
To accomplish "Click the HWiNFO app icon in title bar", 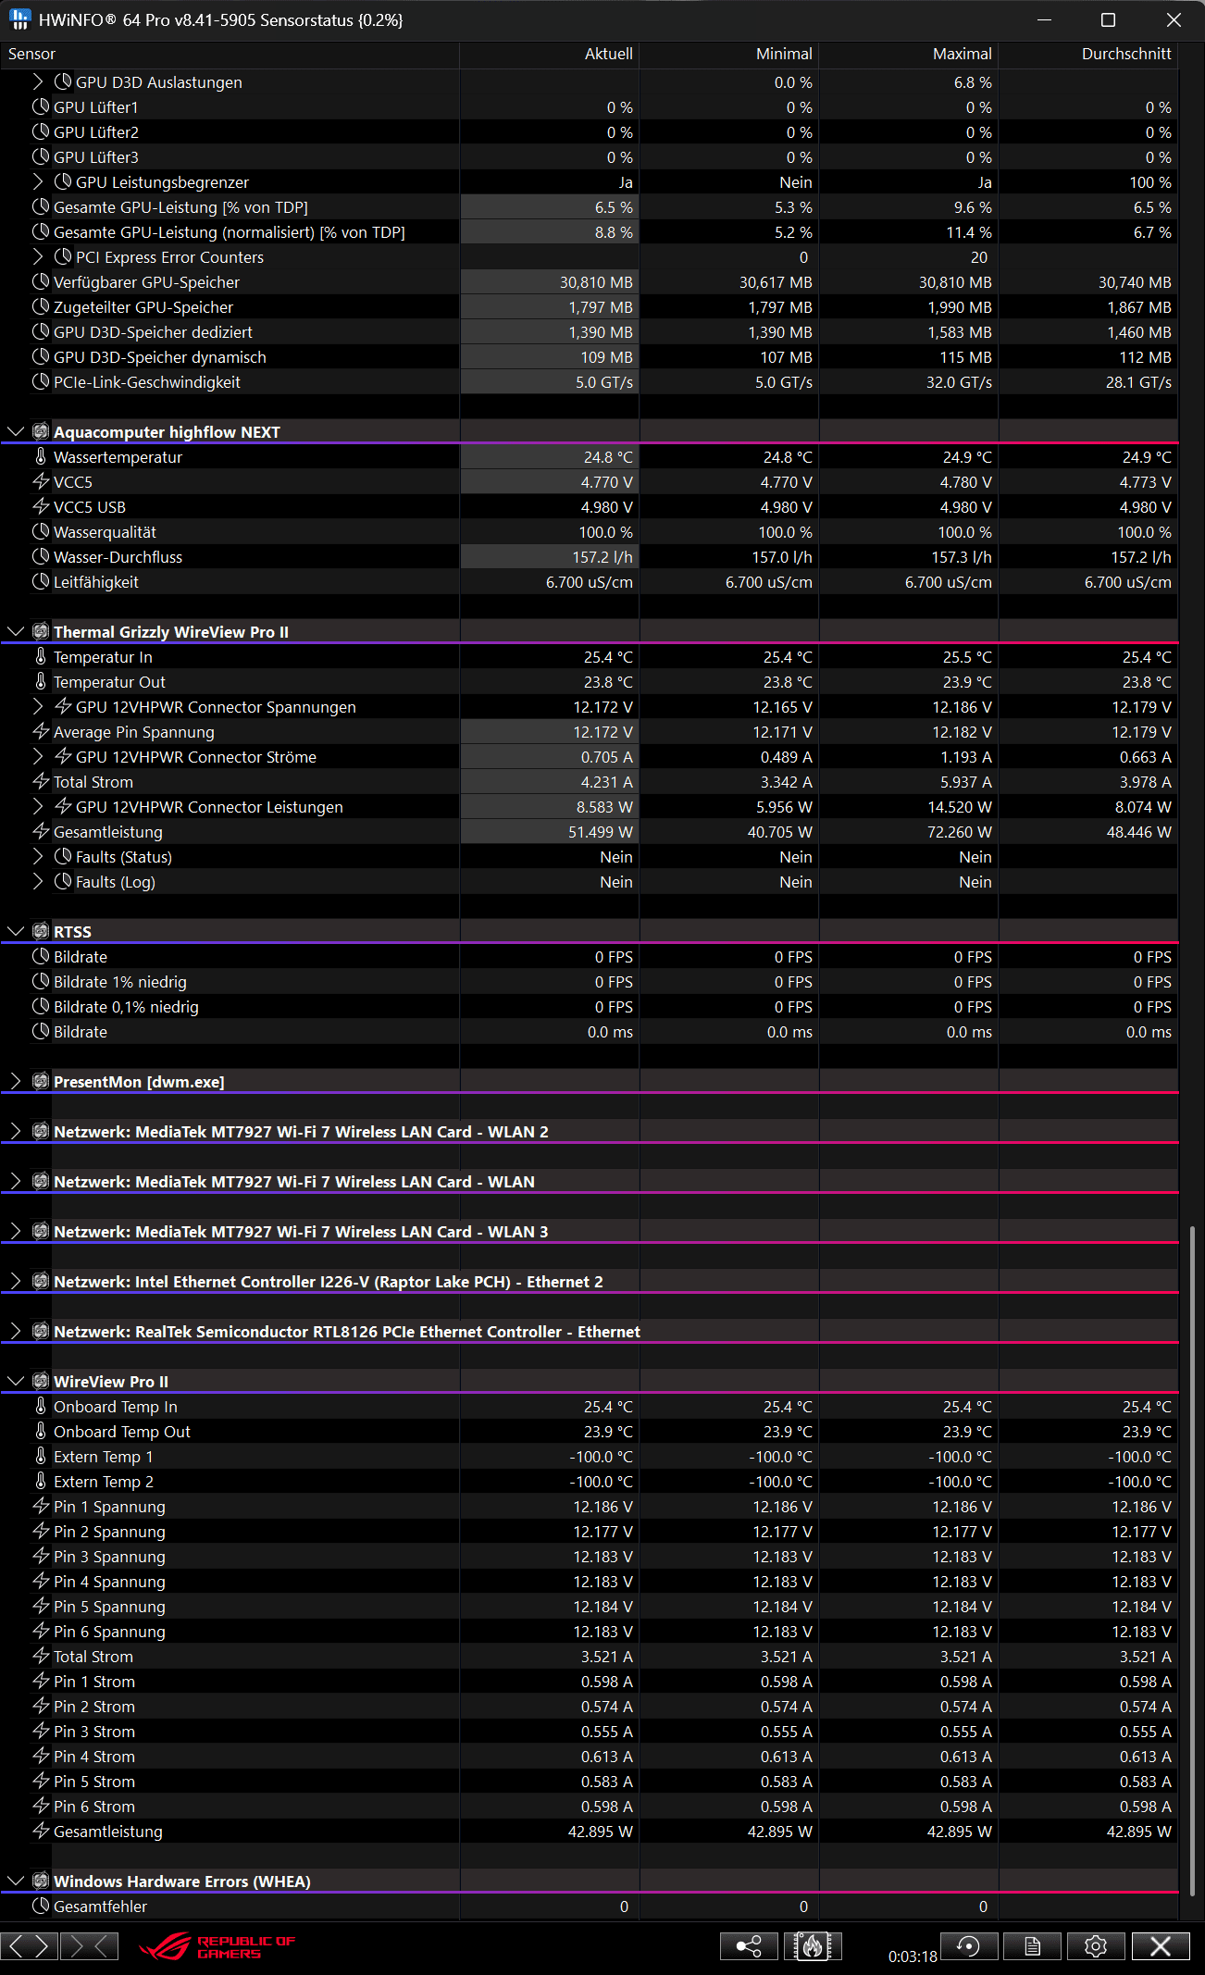I will 19,19.
